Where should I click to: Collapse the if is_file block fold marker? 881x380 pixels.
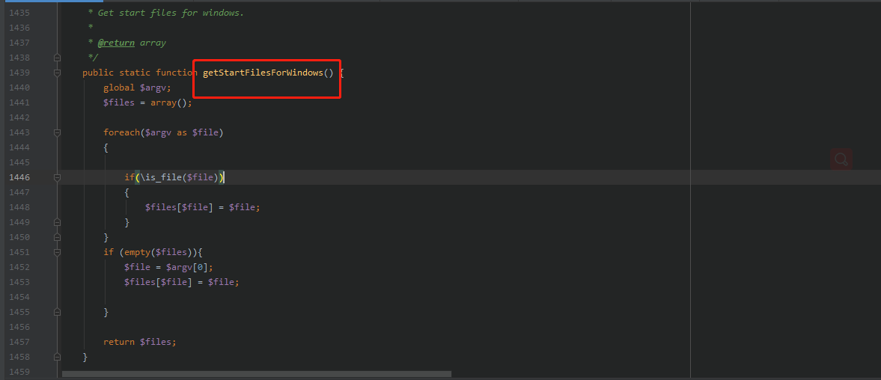[x=58, y=177]
